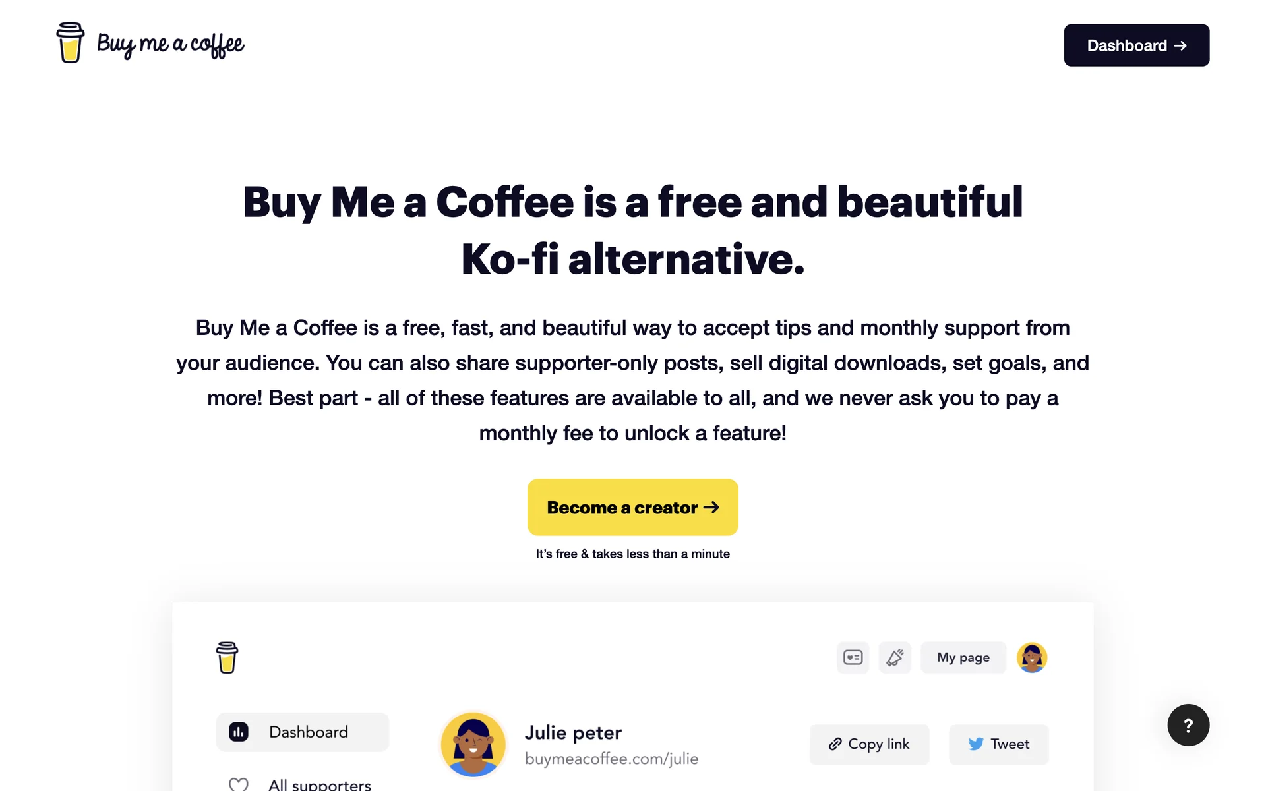Viewport: 1266px width, 791px height.
Task: Click the bar chart icon in the sidebar
Action: [239, 732]
